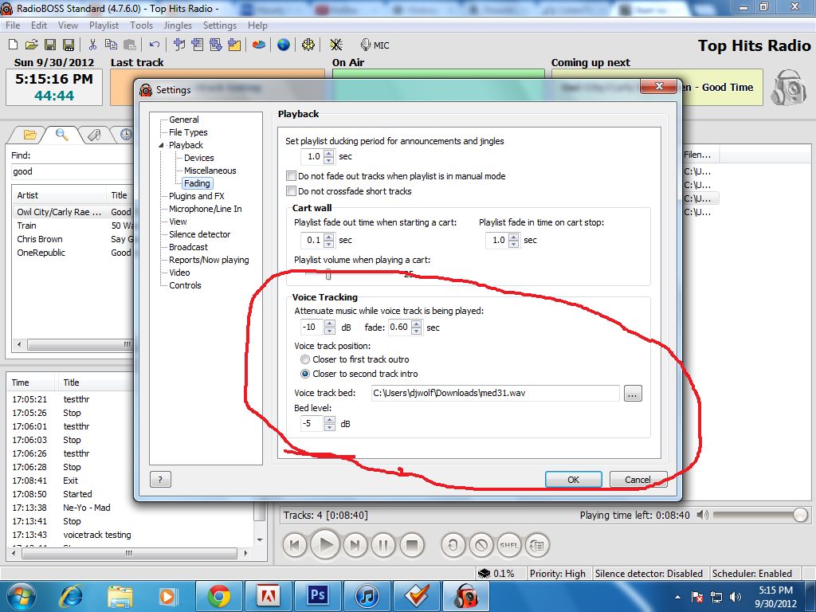This screenshot has height=612, width=816.
Task: Toggle the MIC microphone button
Action: pyautogui.click(x=375, y=45)
